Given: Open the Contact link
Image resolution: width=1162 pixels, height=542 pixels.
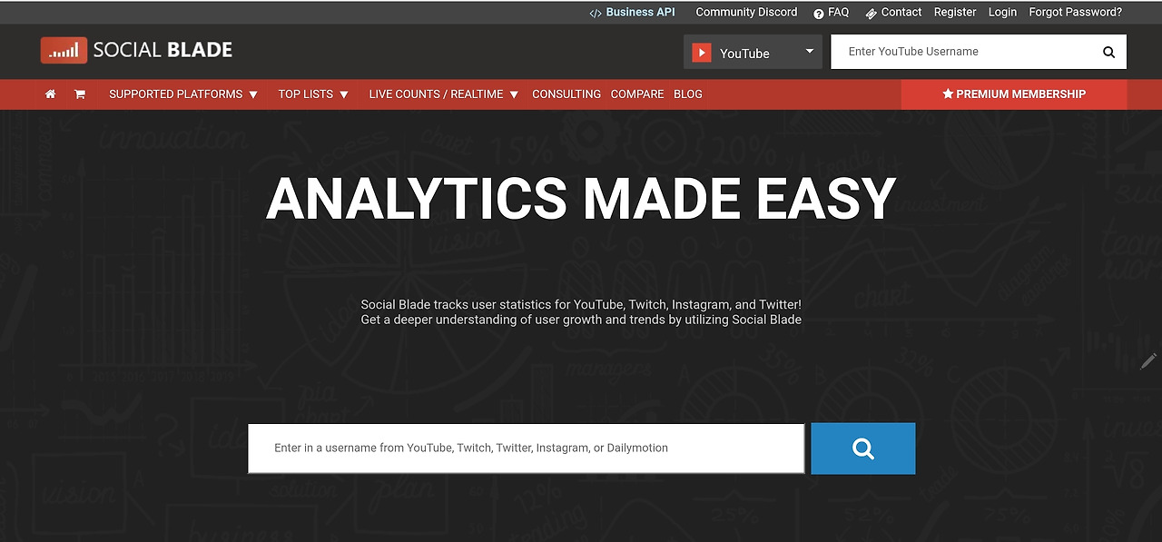Looking at the screenshot, I should click(893, 13).
